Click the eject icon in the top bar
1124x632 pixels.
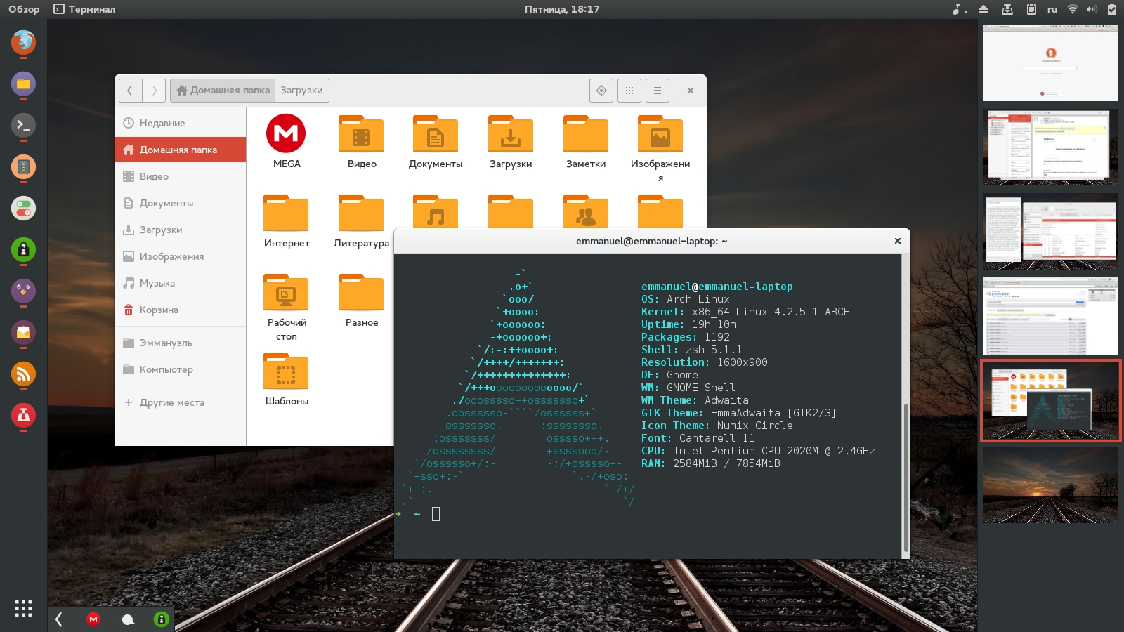(983, 9)
